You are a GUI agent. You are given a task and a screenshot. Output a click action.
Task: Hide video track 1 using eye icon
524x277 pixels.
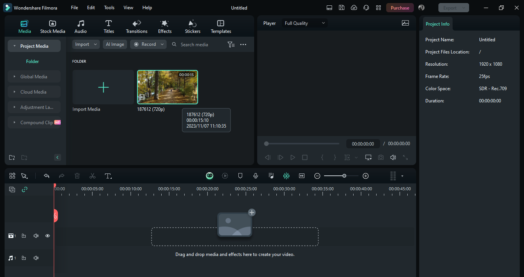click(x=47, y=236)
